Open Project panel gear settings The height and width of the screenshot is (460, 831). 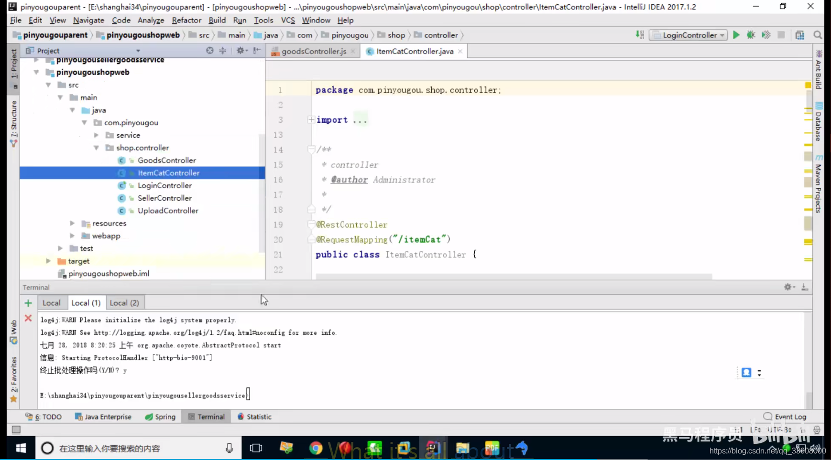tap(241, 51)
